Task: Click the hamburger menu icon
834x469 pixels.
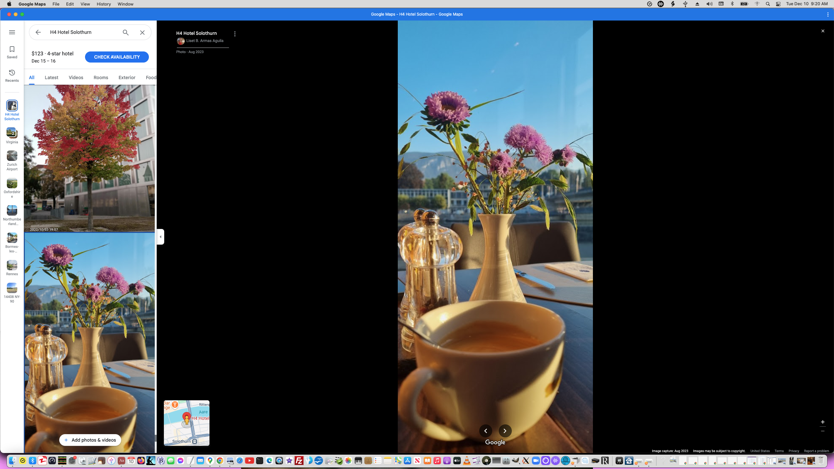Action: click(x=12, y=32)
